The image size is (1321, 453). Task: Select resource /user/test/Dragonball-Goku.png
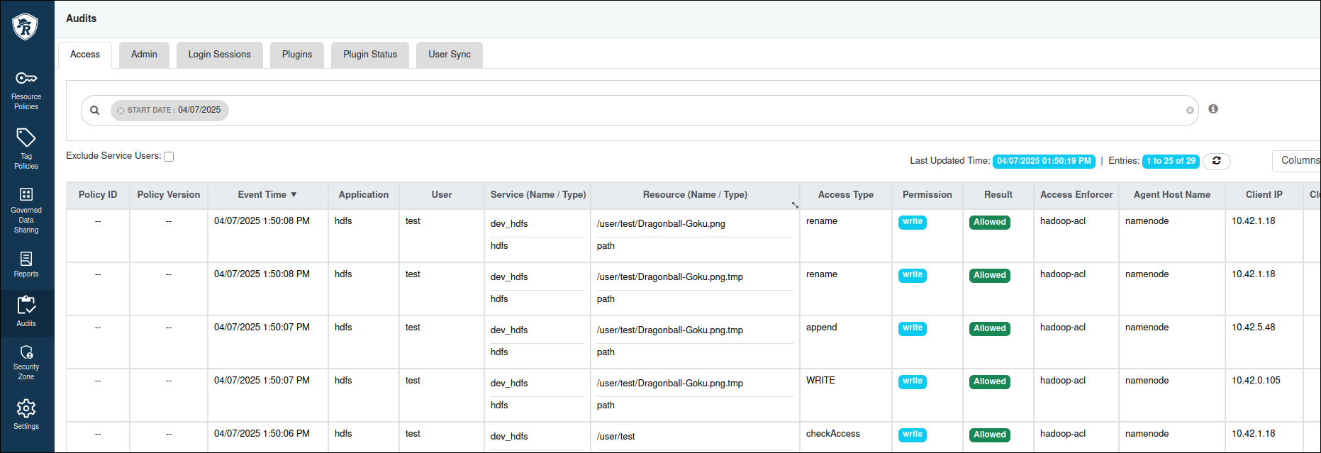(661, 224)
